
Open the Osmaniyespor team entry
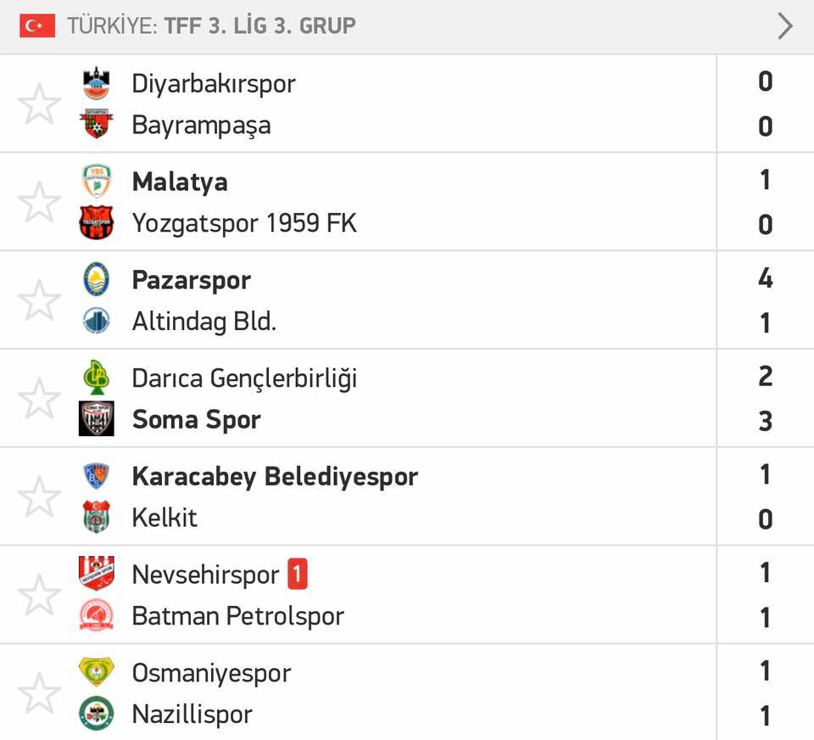point(211,673)
